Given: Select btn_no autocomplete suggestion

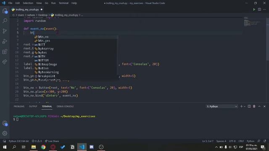Looking at the screenshot, I should 76,37.
